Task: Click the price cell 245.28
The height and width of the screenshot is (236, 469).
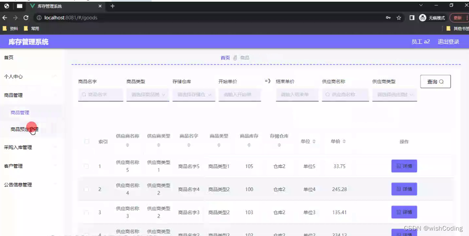Action: click(x=340, y=189)
